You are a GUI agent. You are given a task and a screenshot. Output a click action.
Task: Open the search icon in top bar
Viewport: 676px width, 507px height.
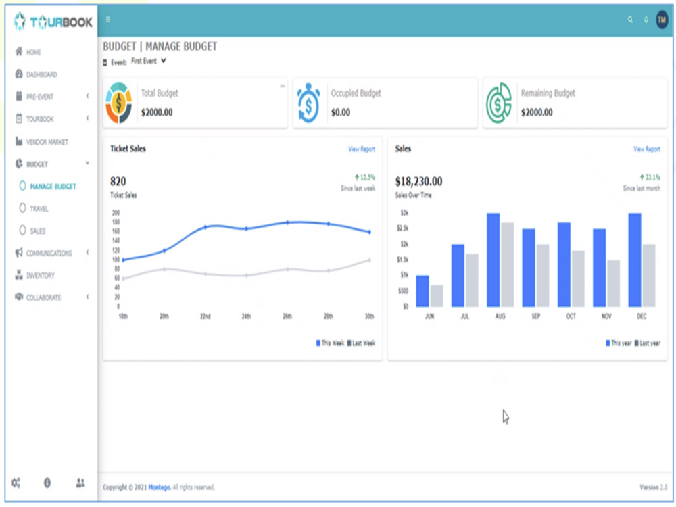(x=629, y=20)
